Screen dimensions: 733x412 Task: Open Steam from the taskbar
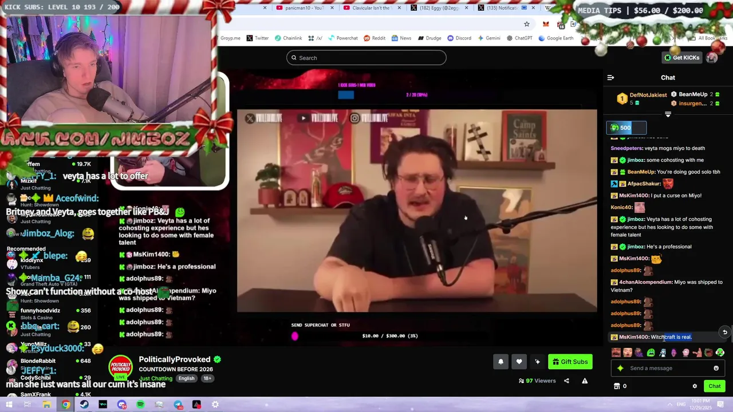84,405
